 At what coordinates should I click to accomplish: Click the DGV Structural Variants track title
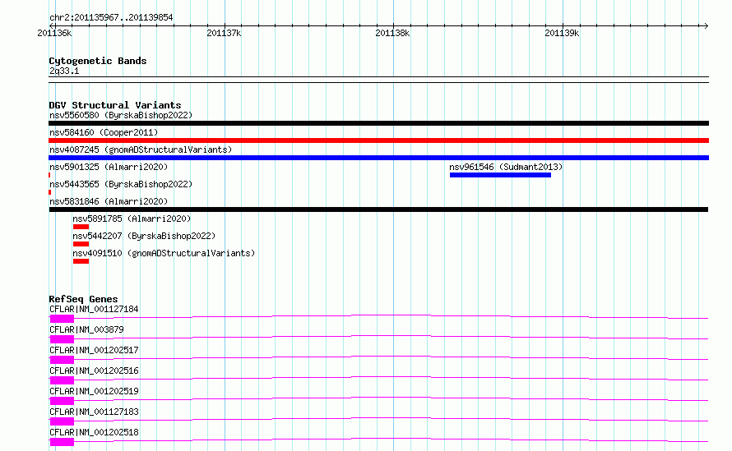click(115, 105)
